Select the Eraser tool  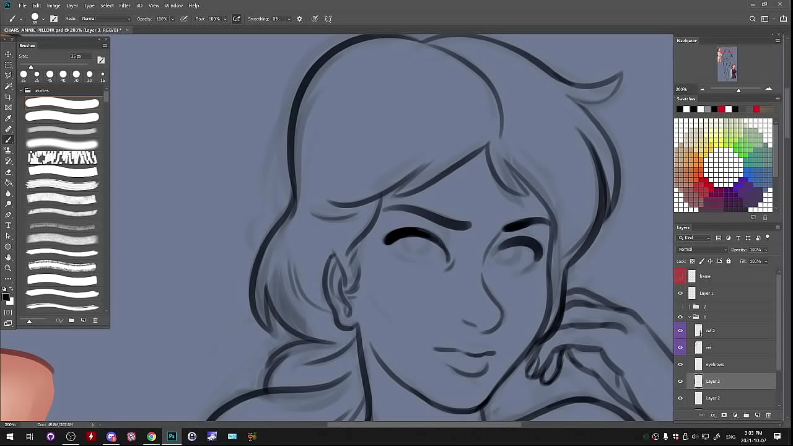point(8,172)
